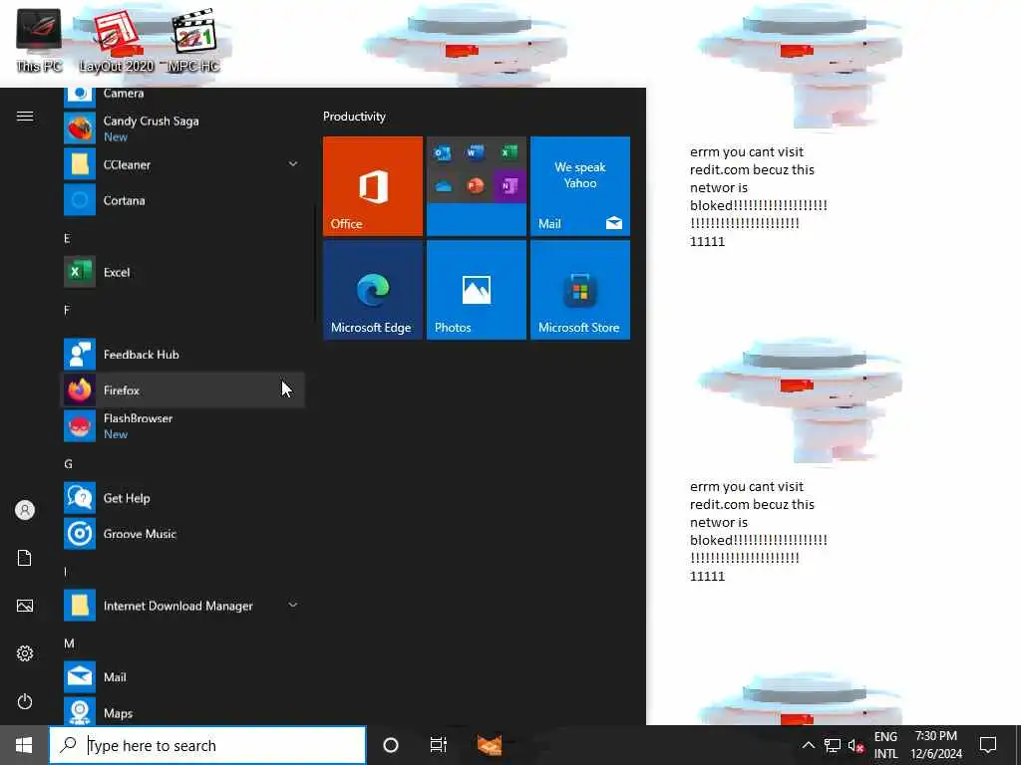The width and height of the screenshot is (1021, 765).
Task: Open Internet Download Manager folder
Action: (183, 606)
